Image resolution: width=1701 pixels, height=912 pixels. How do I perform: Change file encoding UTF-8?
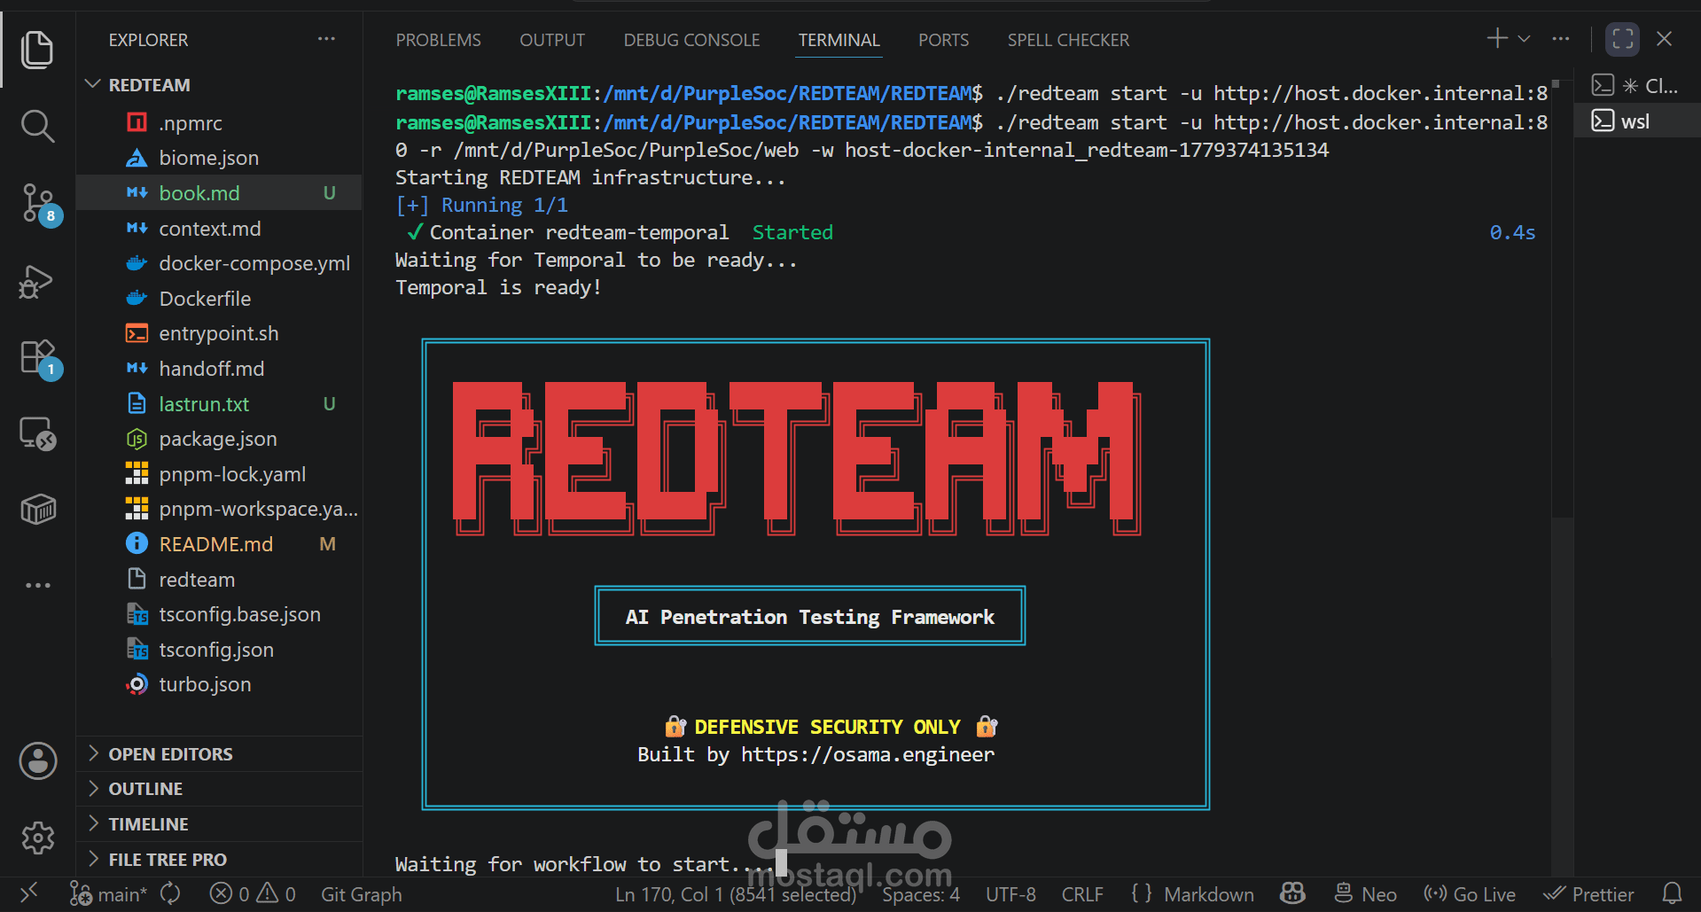(x=1010, y=894)
